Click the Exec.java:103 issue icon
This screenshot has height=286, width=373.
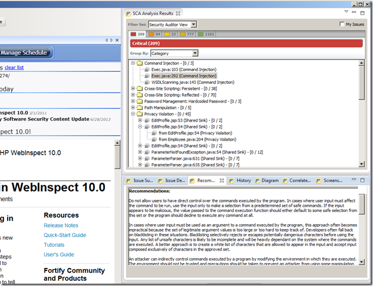coord(147,69)
